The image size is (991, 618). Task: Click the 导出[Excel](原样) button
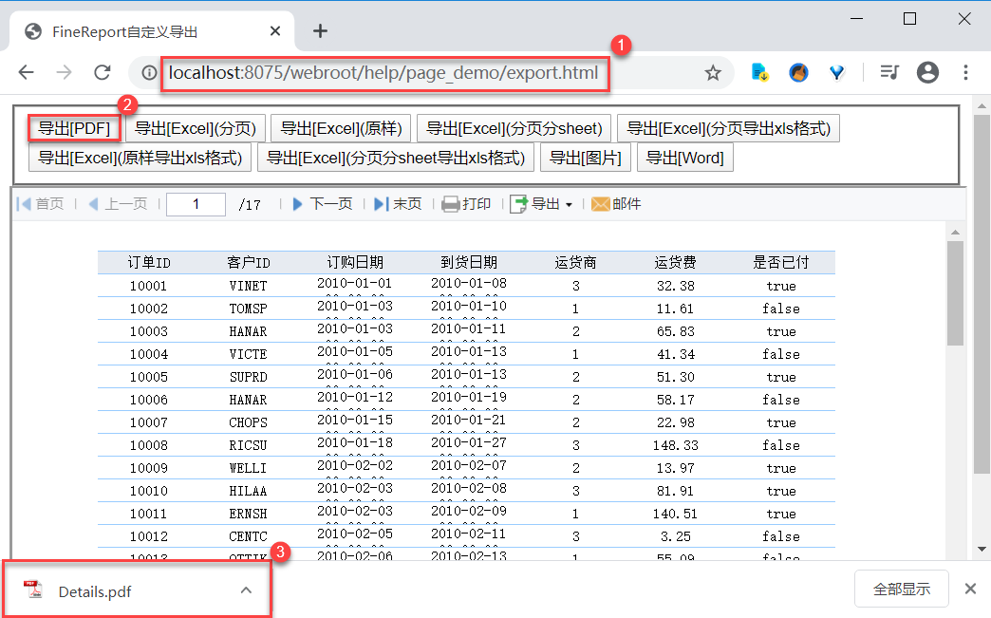[x=342, y=128]
